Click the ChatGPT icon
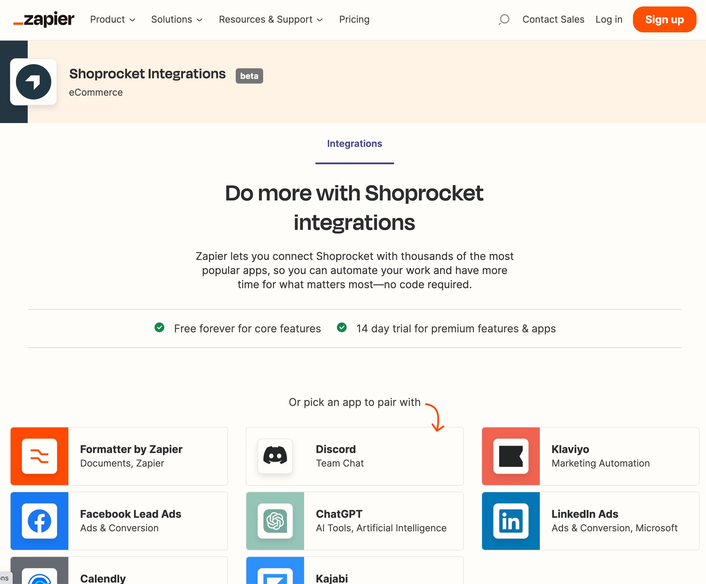Image resolution: width=706 pixels, height=584 pixels. tap(275, 521)
